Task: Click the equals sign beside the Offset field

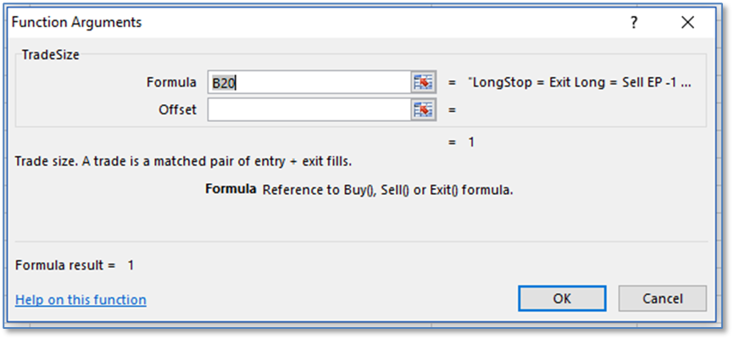Action: (x=452, y=109)
